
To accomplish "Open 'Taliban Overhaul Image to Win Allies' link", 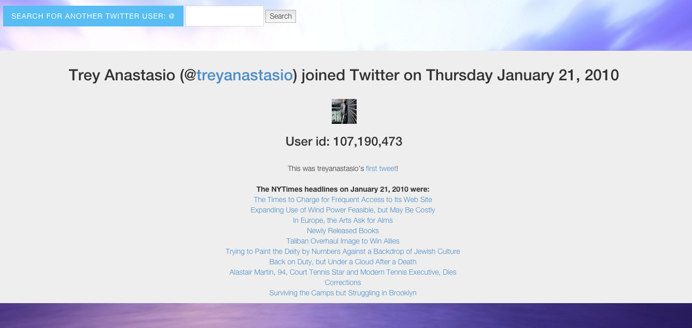I will 343,241.
